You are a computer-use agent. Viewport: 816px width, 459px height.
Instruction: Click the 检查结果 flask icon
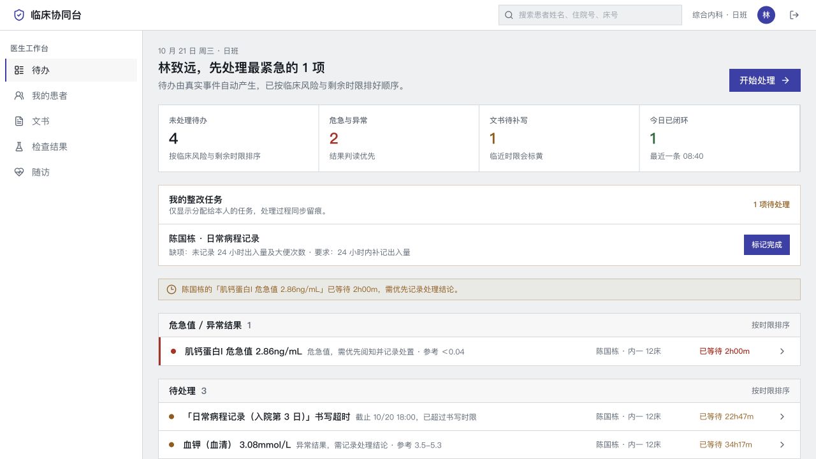(19, 147)
